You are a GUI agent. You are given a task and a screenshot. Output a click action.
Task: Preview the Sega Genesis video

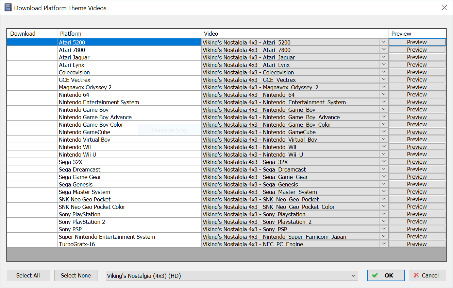[x=417, y=184]
